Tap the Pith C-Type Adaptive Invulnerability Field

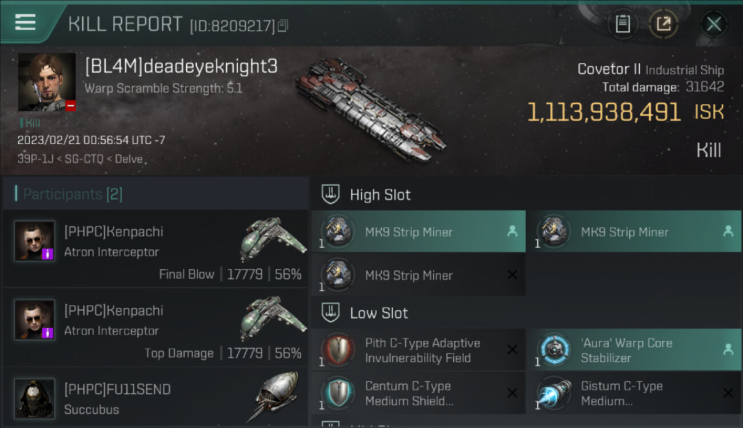point(418,350)
